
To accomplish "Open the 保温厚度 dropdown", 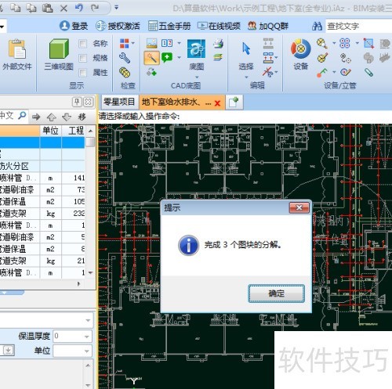I will 86,337.
